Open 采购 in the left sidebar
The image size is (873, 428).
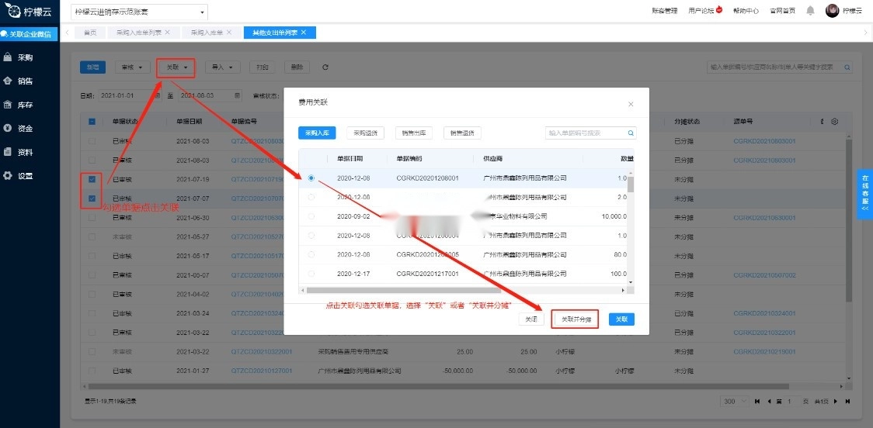click(x=25, y=57)
